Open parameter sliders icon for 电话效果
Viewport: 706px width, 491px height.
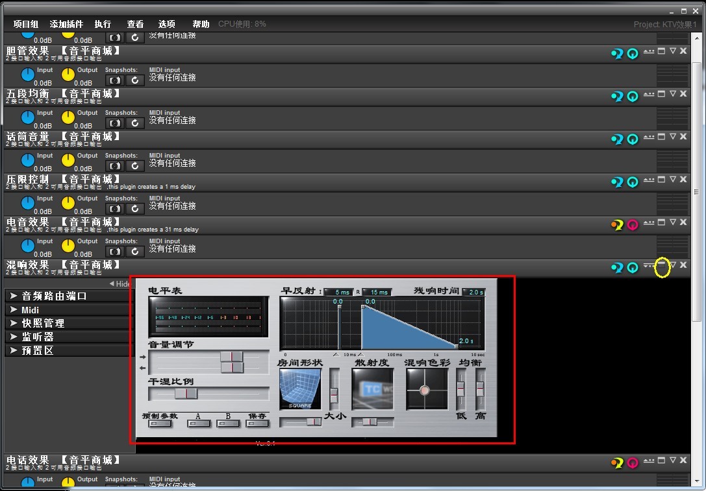(649, 460)
